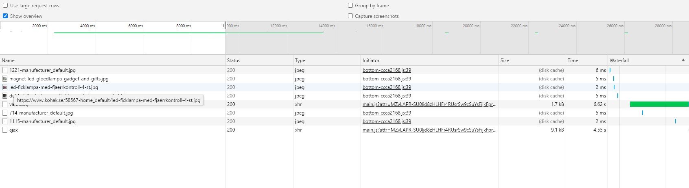This screenshot has width=689, height=188.
Task: Click the file icon for 714-manufacturer_default.jpg
Action: click(5, 113)
